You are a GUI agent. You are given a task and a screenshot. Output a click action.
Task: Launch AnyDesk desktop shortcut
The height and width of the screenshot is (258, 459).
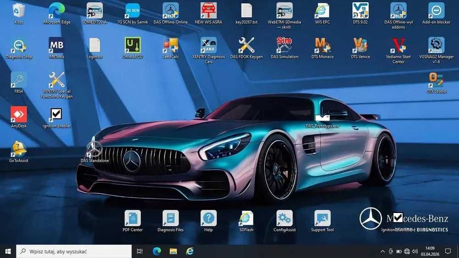[x=19, y=114]
